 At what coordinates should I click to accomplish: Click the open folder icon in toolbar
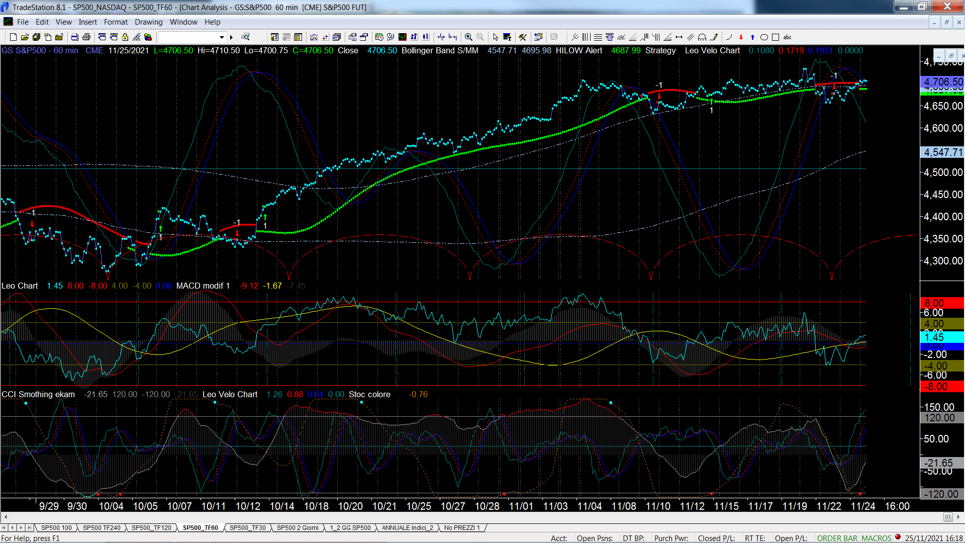25,37
